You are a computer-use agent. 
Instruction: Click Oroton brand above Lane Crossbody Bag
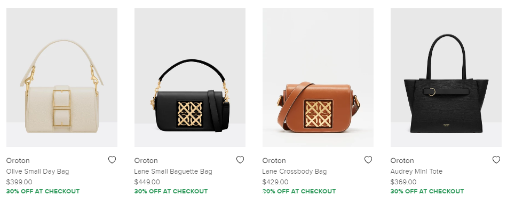[x=274, y=161]
